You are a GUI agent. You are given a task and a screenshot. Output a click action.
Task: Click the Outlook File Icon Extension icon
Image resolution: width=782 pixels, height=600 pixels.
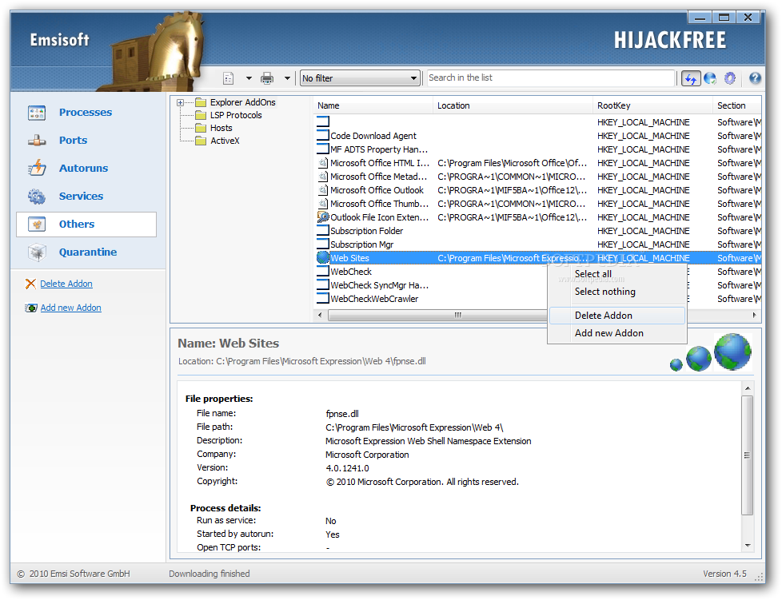(x=323, y=217)
